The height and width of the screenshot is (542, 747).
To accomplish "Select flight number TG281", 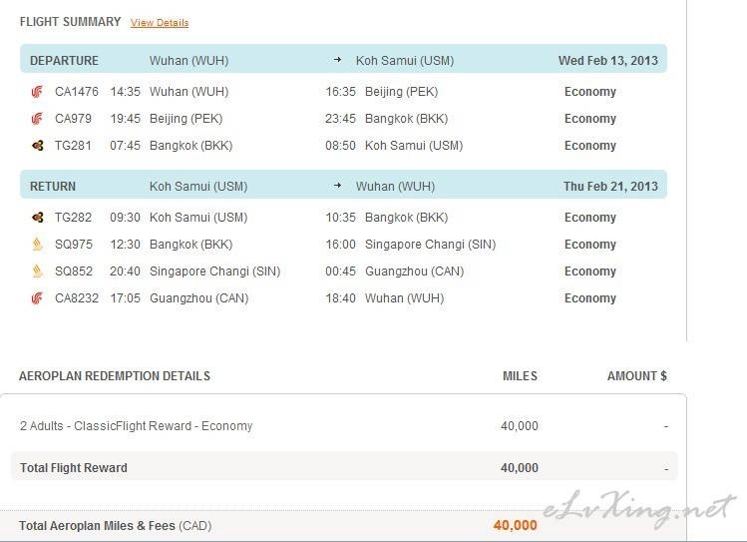I will coord(73,146).
